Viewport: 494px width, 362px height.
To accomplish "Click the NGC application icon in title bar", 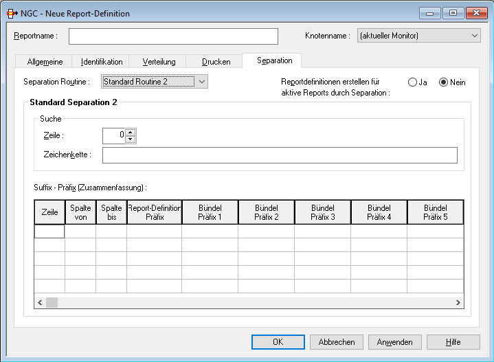I will [12, 13].
